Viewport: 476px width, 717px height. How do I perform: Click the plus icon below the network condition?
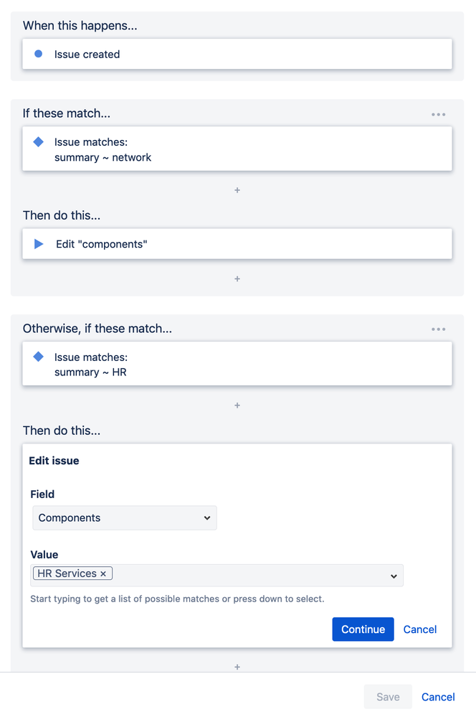(x=237, y=189)
